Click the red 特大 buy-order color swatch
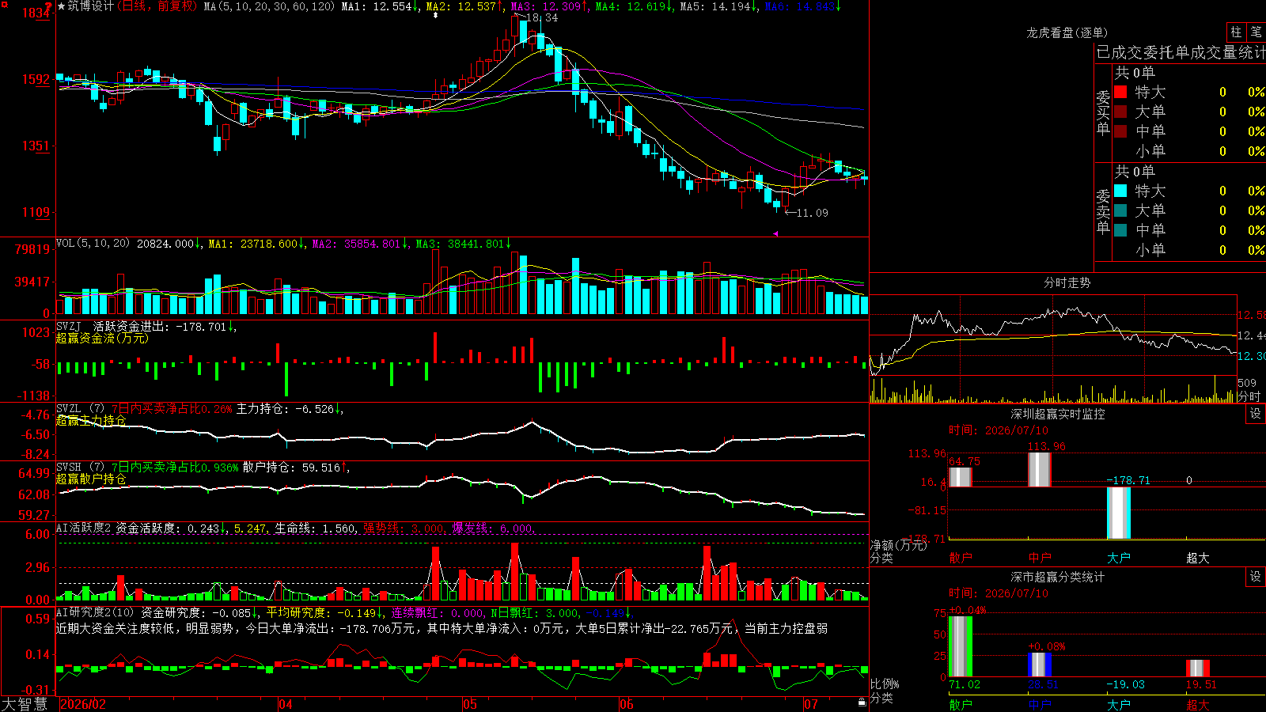Viewport: 1266px width, 712px height. 1120,92
